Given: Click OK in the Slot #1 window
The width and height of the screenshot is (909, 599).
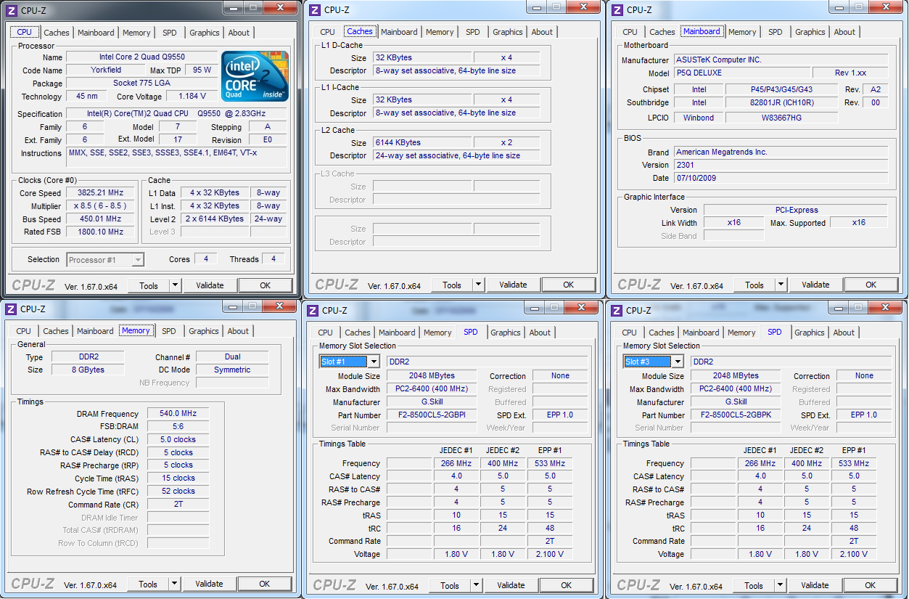Looking at the screenshot, I should pyautogui.click(x=567, y=585).
